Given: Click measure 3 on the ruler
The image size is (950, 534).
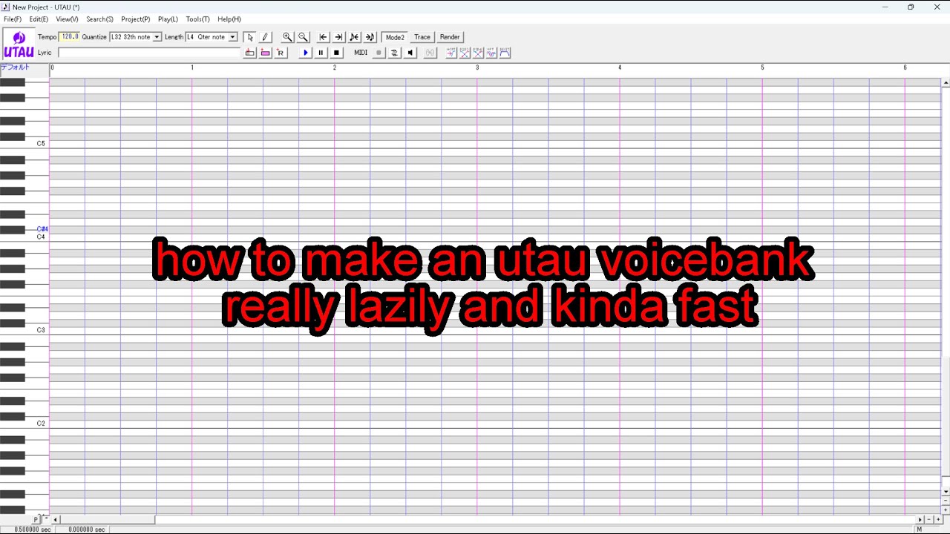Looking at the screenshot, I should tap(477, 67).
